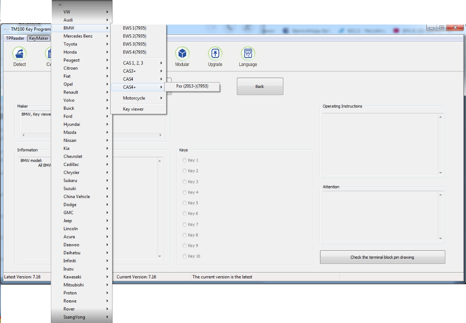The width and height of the screenshot is (466, 323).
Task: Select the Key 3 radio button
Action: click(x=184, y=182)
